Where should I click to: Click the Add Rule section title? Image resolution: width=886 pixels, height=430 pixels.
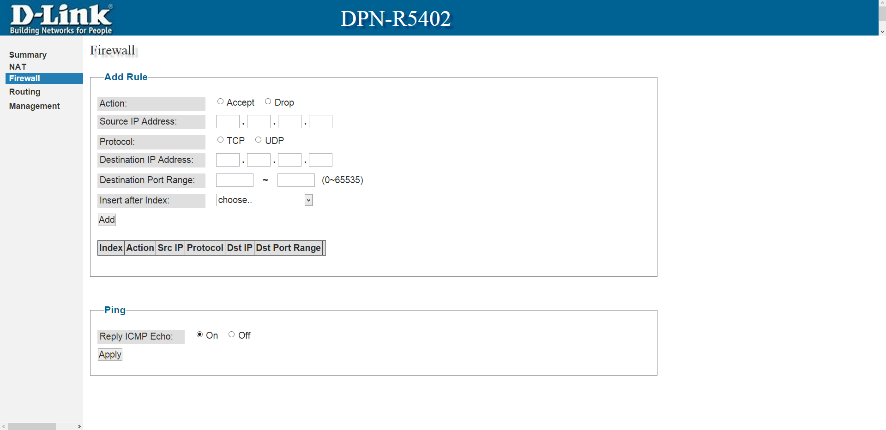click(126, 77)
